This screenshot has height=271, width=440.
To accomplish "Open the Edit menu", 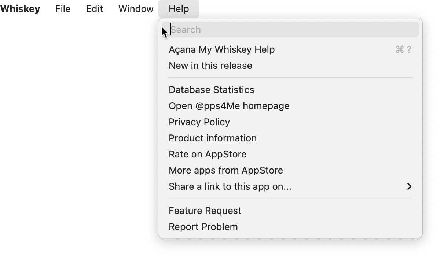I will [95, 9].
